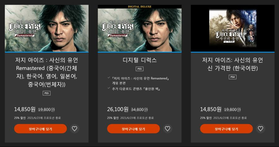279x147 pixels.
Task: Add Judge Eyes Remastered to wishlist heart
Action: (x=74, y=129)
